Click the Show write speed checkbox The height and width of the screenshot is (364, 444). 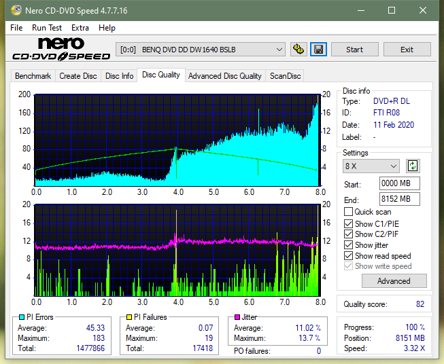(348, 266)
